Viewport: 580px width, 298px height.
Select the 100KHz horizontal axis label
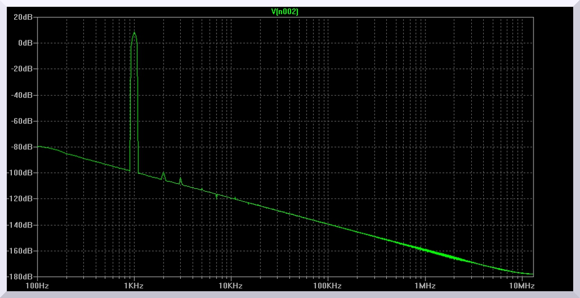[328, 286]
